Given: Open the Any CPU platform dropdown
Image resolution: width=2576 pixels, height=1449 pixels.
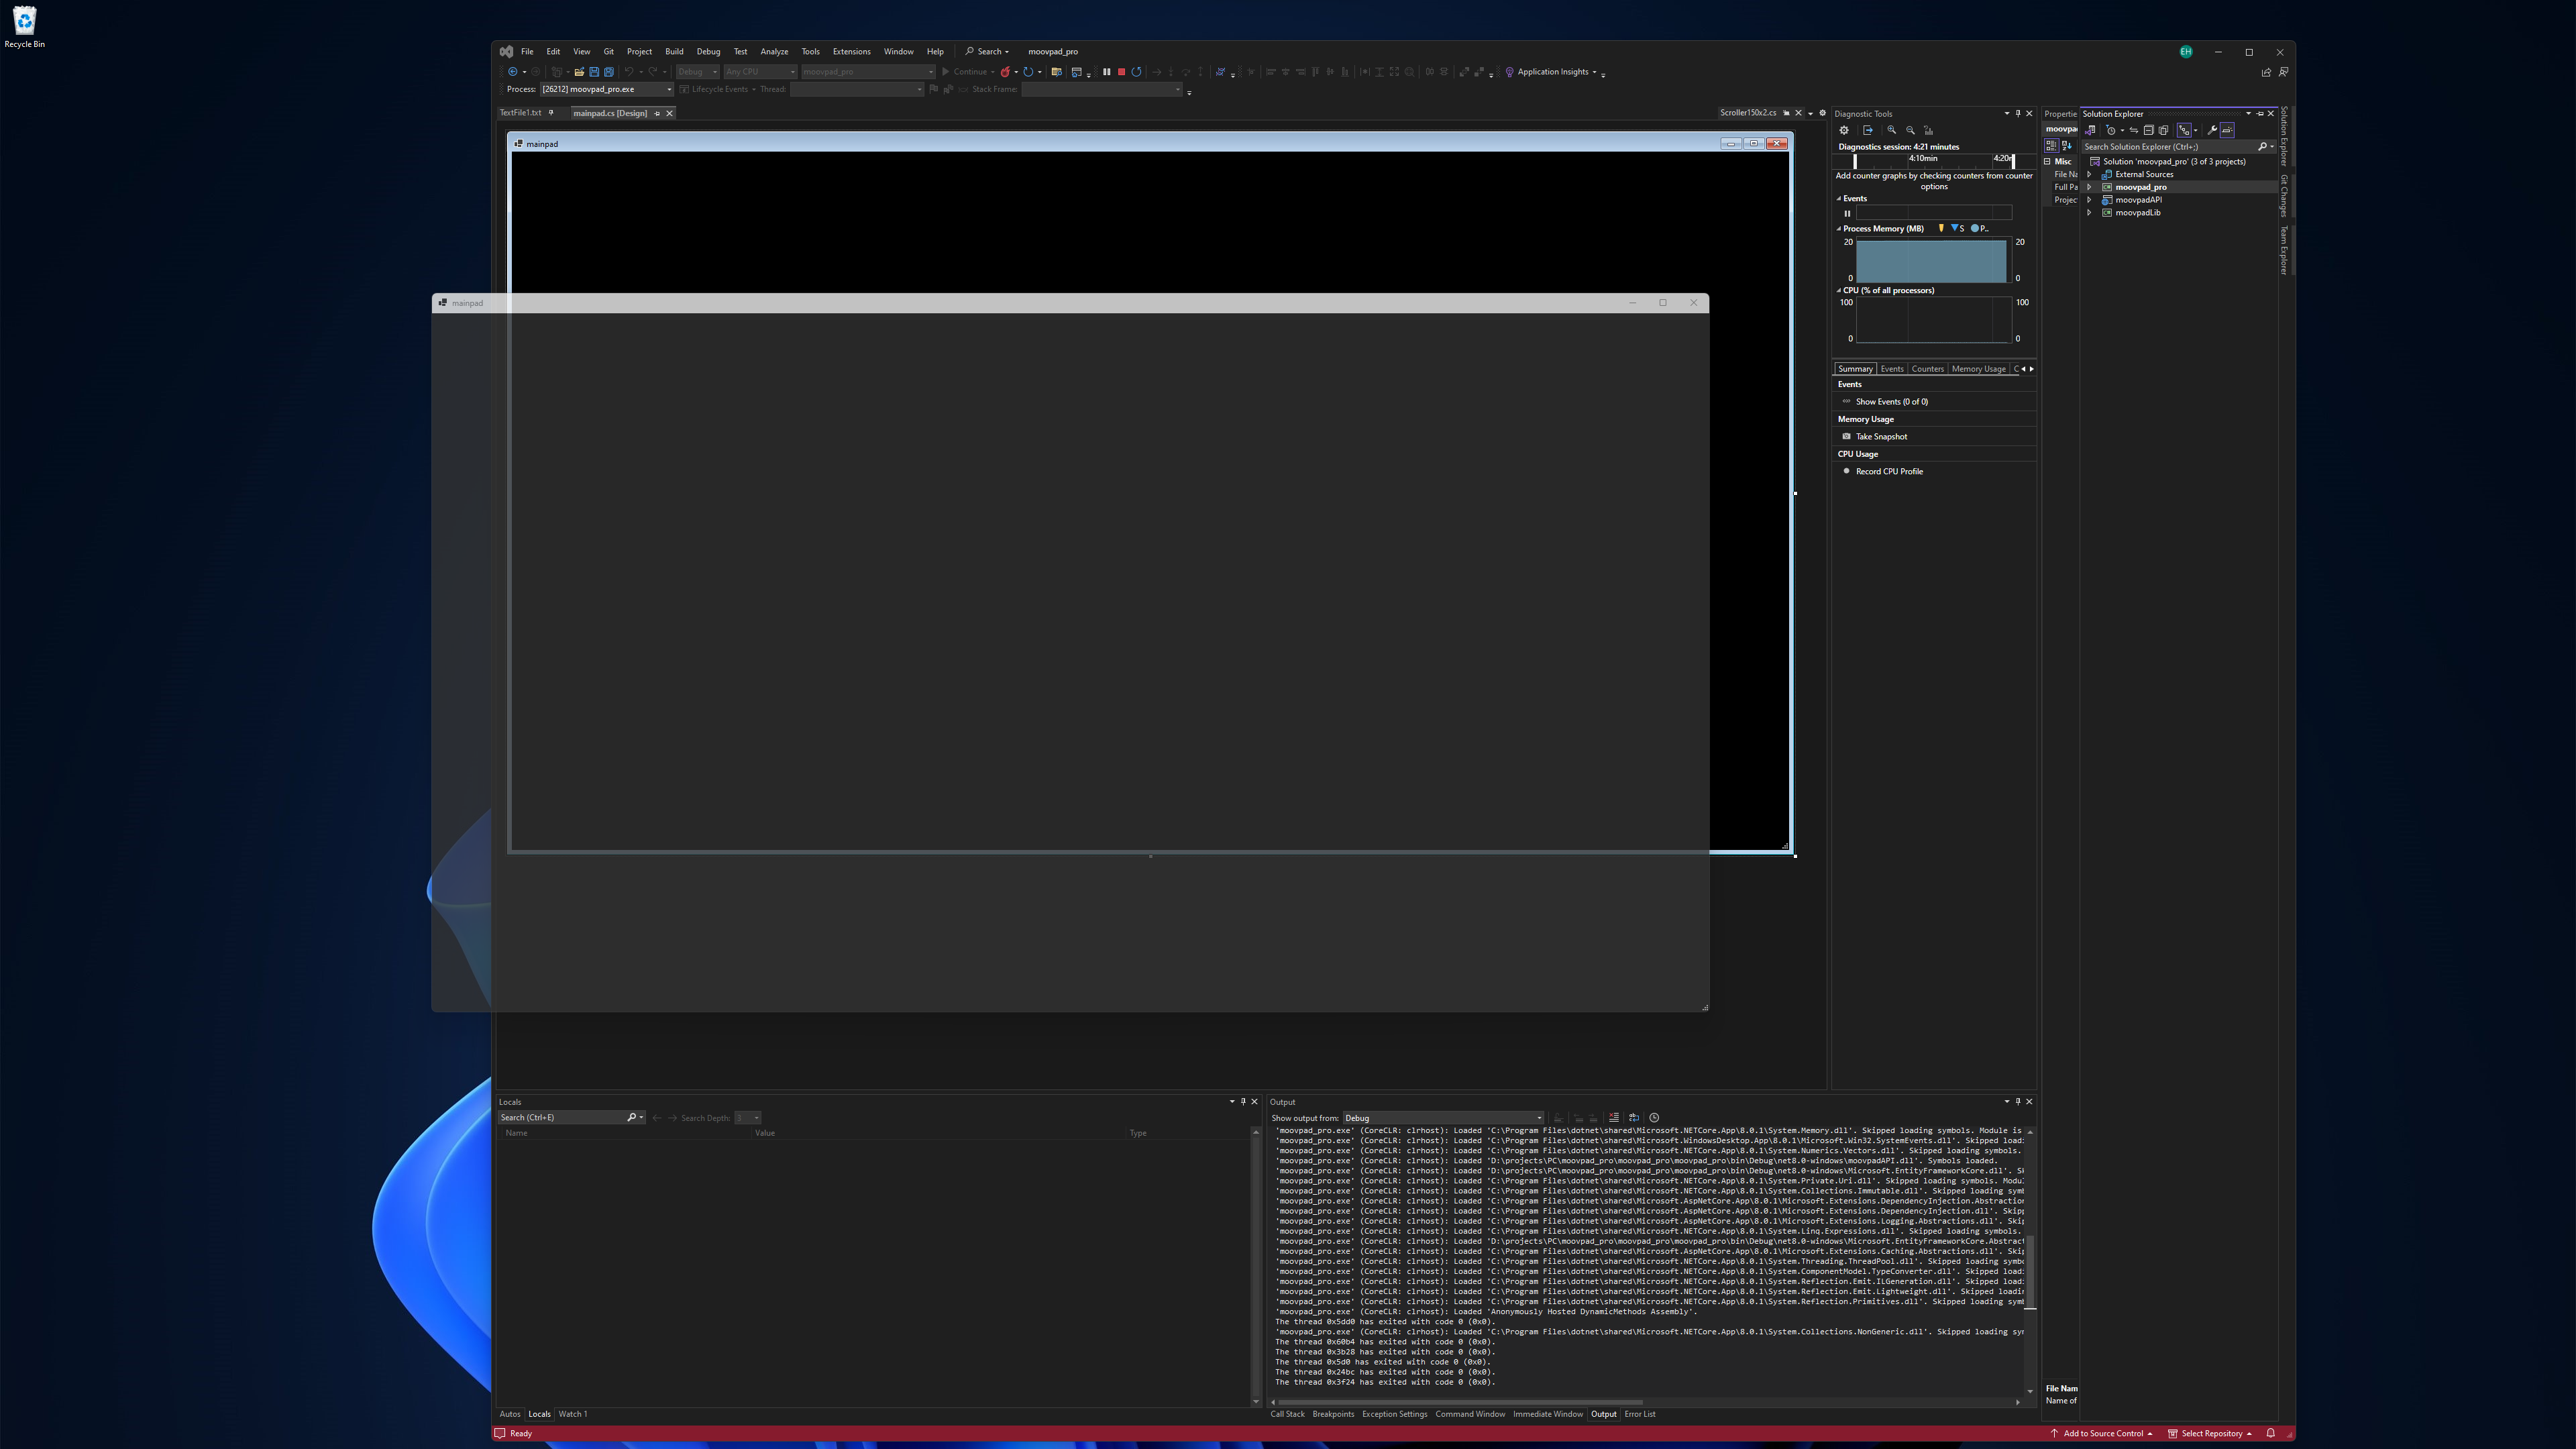Looking at the screenshot, I should pos(761,72).
